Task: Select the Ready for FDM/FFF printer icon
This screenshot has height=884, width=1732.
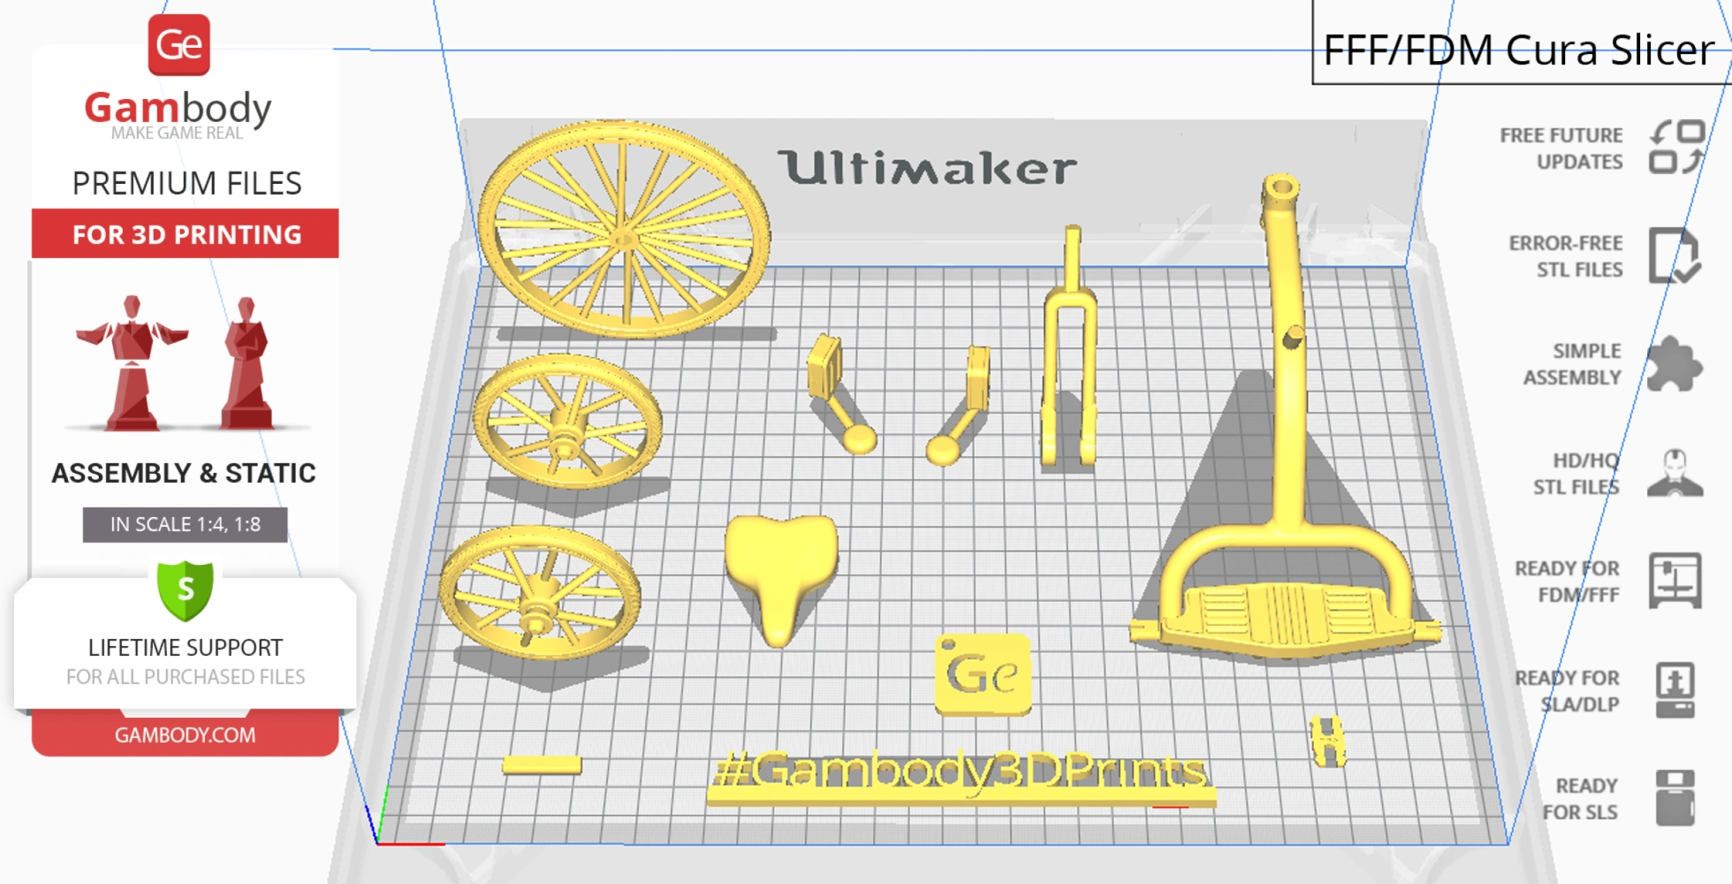Action: coord(1674,583)
